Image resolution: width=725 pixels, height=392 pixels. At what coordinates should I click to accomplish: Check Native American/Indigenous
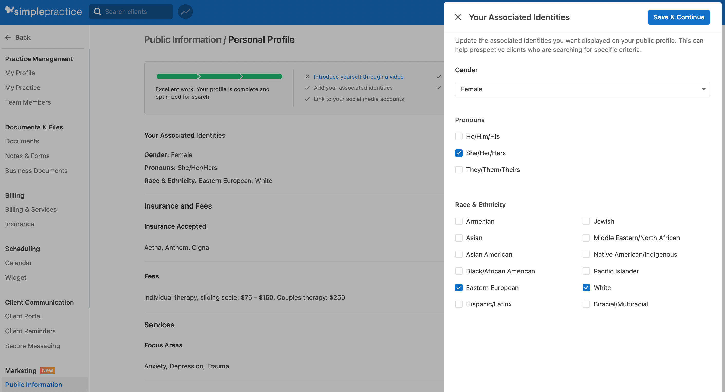(586, 254)
